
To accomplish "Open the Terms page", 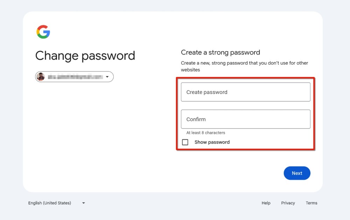I will [x=311, y=203].
